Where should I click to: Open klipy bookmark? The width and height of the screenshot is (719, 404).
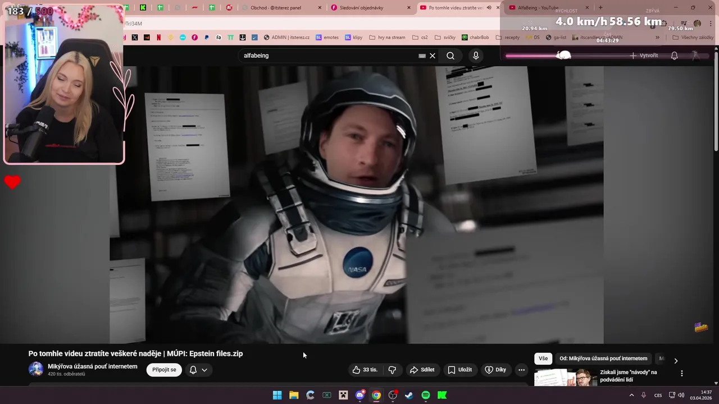point(354,38)
